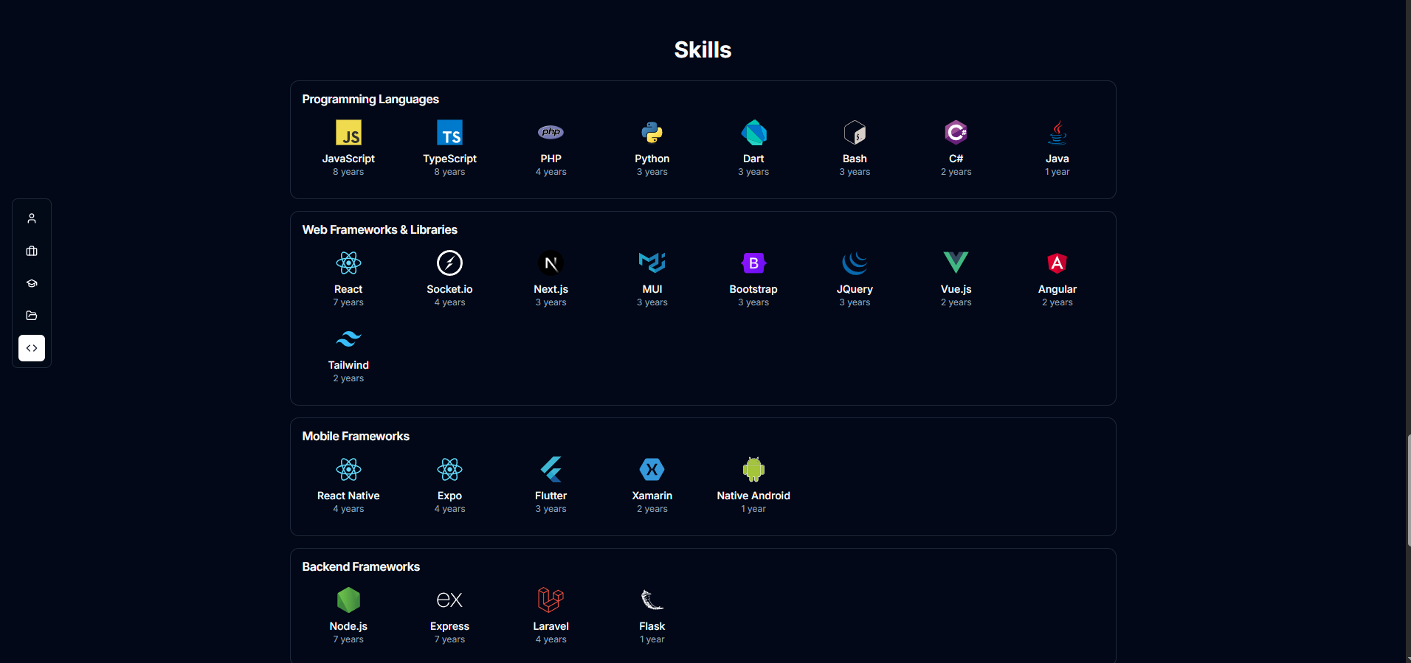The width and height of the screenshot is (1411, 663).
Task: Click the Flask logo icon
Action: (652, 600)
